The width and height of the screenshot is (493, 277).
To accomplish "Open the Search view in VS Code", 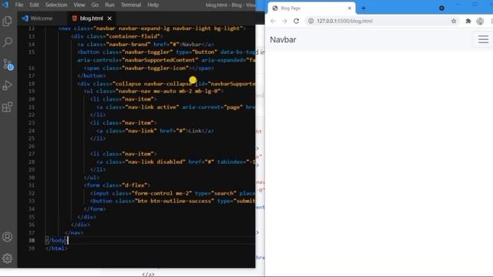I will click(x=7, y=42).
